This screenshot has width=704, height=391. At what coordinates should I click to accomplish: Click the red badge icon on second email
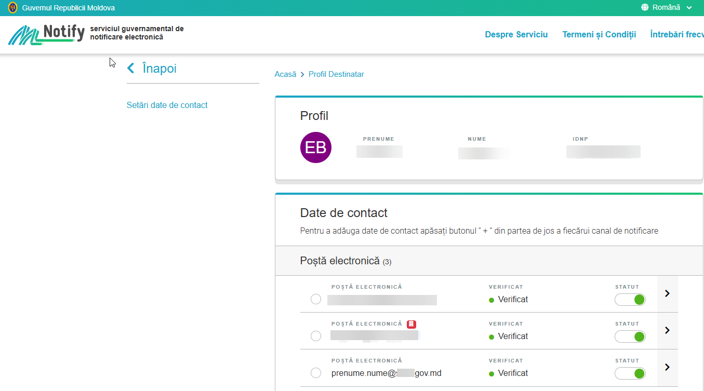[411, 324]
